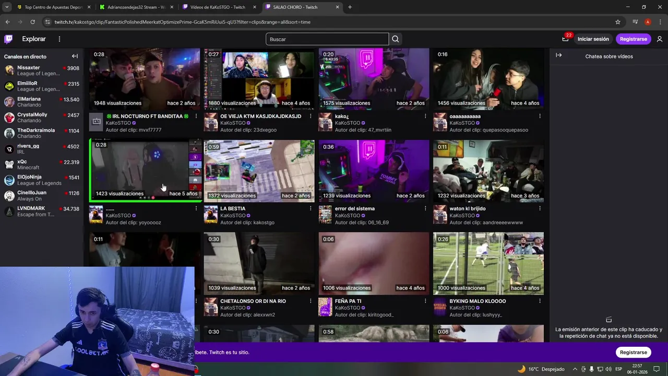Click the search magnifier button

pyautogui.click(x=396, y=39)
